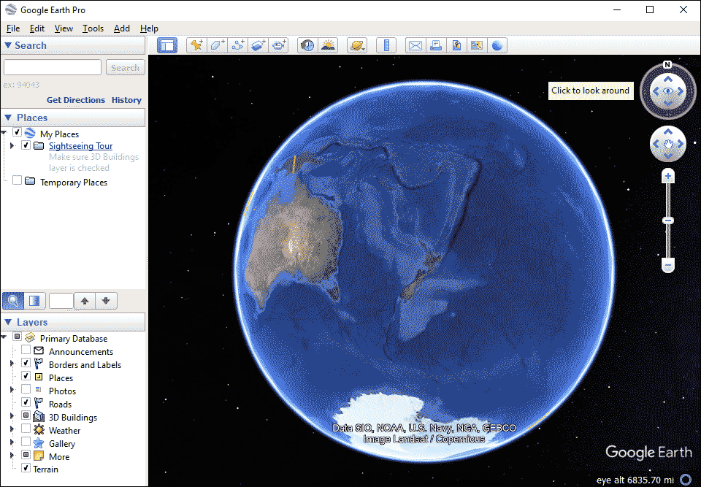Click the zoom in plus button
Screen dimensions: 701x487
pyautogui.click(x=668, y=176)
